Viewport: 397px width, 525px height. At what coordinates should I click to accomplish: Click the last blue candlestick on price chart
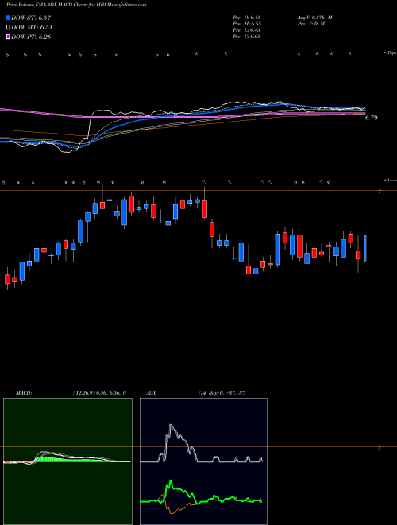coord(365,248)
